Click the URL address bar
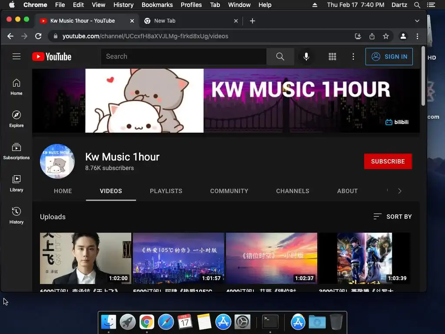The image size is (445, 334). 204,36
